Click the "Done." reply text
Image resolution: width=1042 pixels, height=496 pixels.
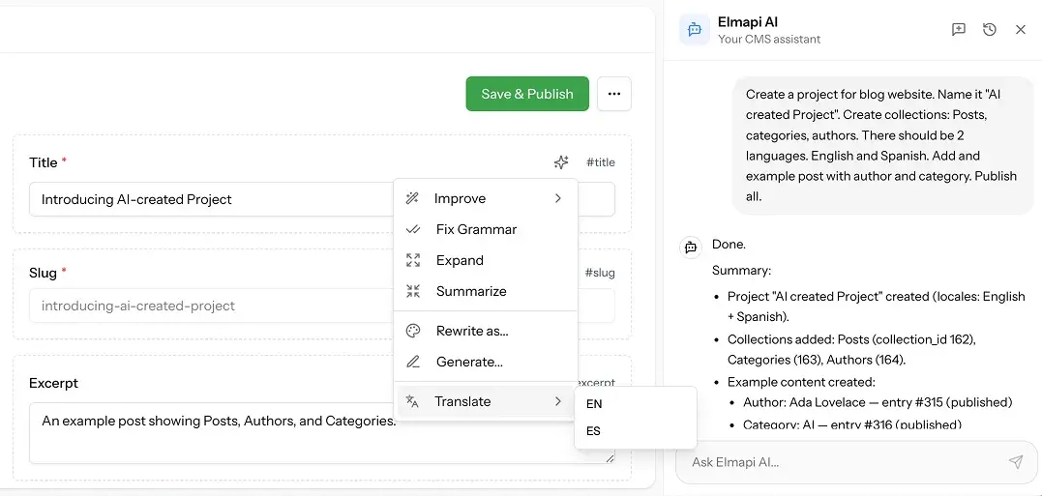729,244
